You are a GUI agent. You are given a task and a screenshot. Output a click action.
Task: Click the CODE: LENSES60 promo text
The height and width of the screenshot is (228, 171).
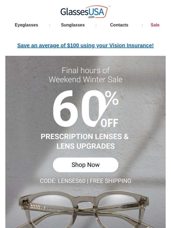(x=63, y=181)
